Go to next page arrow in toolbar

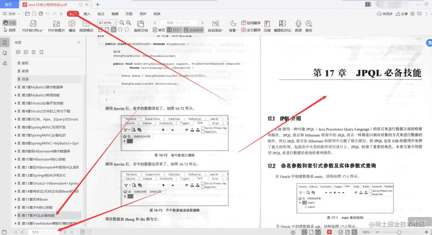click(203, 23)
